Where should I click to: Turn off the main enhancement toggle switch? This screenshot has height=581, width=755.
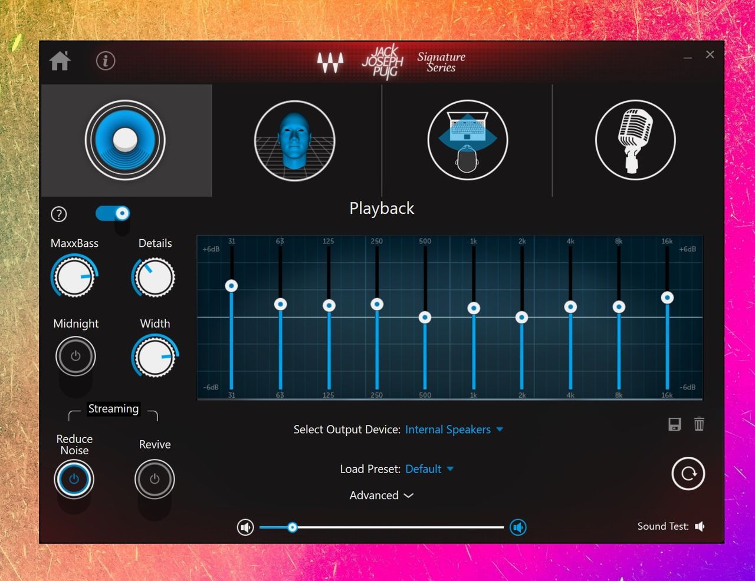113,213
